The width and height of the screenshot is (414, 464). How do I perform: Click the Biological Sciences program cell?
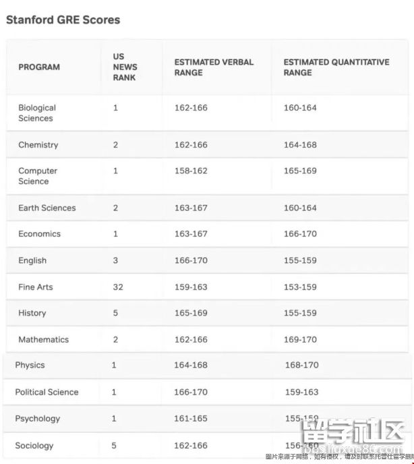[x=37, y=113]
